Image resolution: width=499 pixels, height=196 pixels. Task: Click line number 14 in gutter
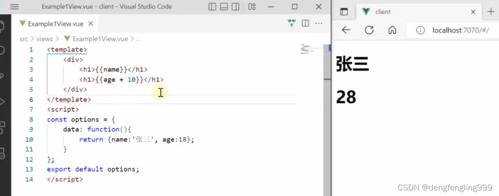29,180
